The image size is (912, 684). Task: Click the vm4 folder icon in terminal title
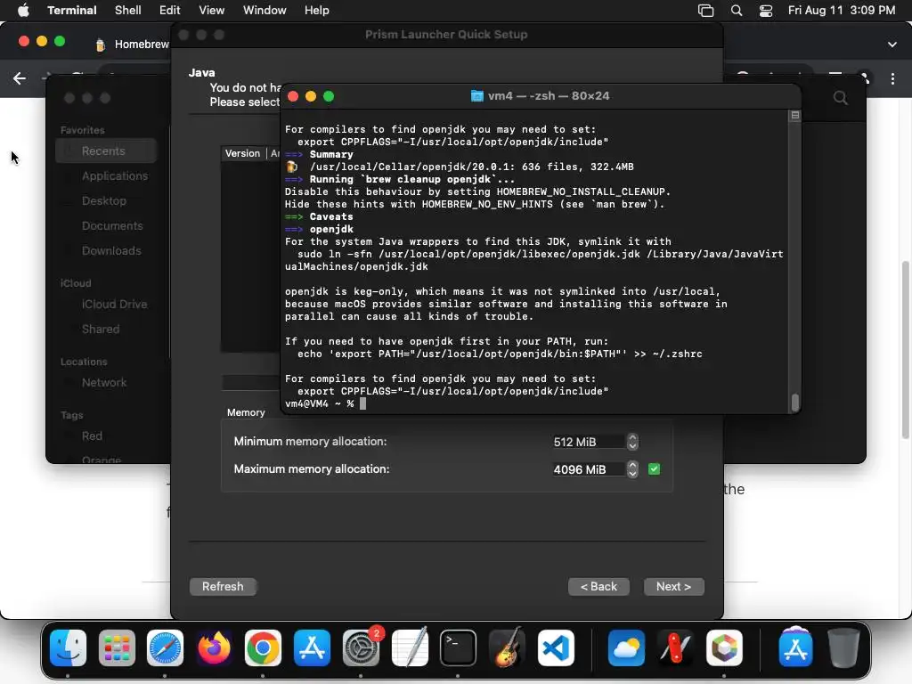coord(477,96)
